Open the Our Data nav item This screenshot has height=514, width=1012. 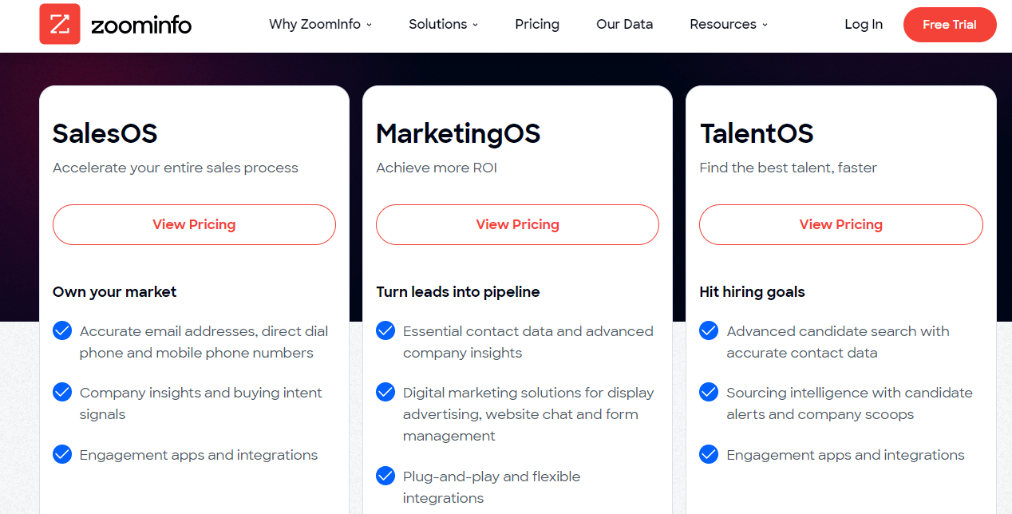click(x=624, y=24)
